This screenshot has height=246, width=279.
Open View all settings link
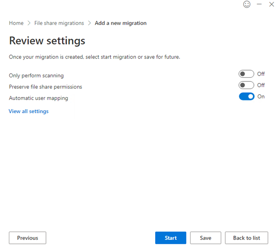[29, 111]
